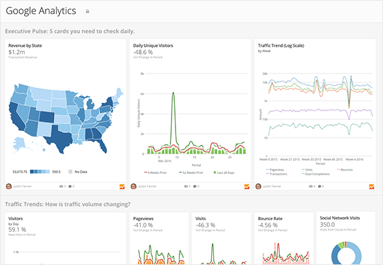Click Justin Tanner avatar on Revenue by State card

(x=9, y=186)
